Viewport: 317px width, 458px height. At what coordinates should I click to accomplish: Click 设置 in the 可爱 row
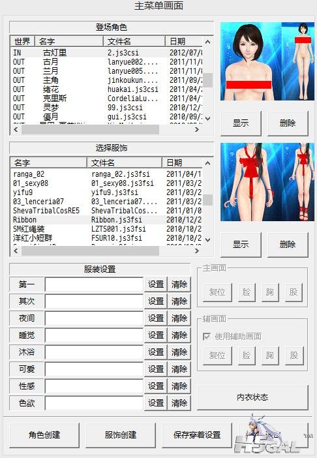[156, 369]
